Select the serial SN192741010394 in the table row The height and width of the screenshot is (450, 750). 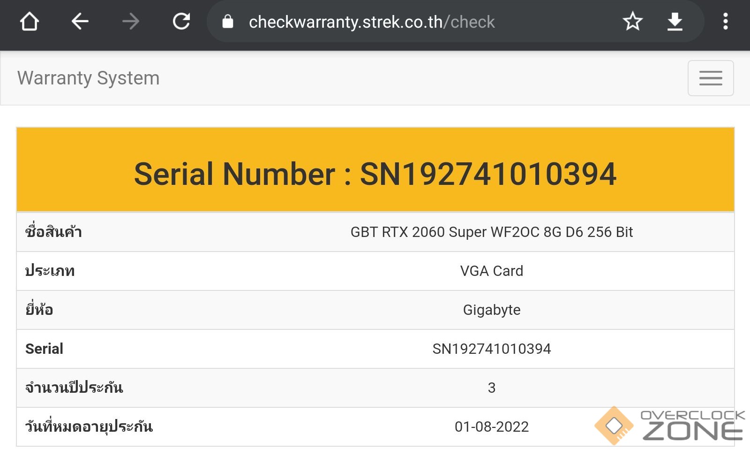[x=491, y=349]
